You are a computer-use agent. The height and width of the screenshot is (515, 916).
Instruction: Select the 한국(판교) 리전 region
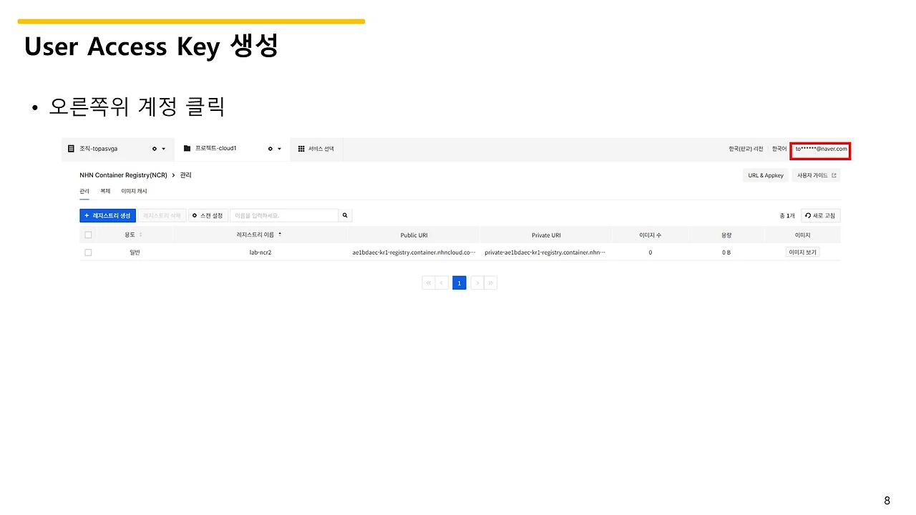[x=746, y=149]
